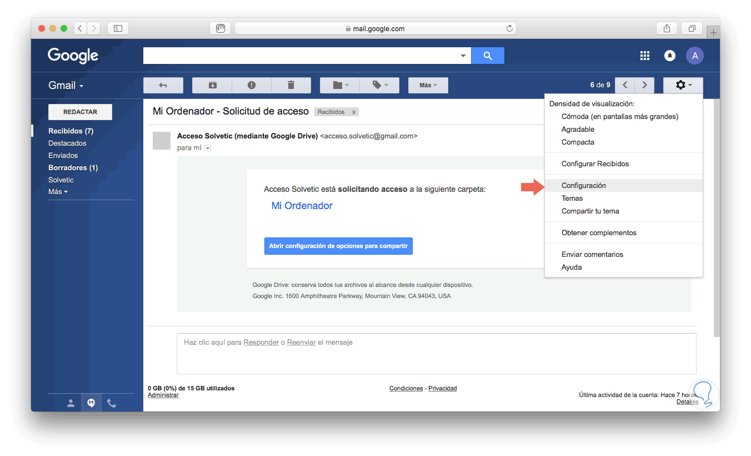Screen dimensions: 751x456
Task: Show all Safari tabs overview
Action: tap(692, 28)
